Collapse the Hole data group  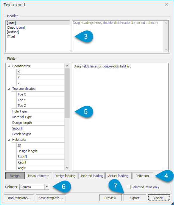click(9, 140)
